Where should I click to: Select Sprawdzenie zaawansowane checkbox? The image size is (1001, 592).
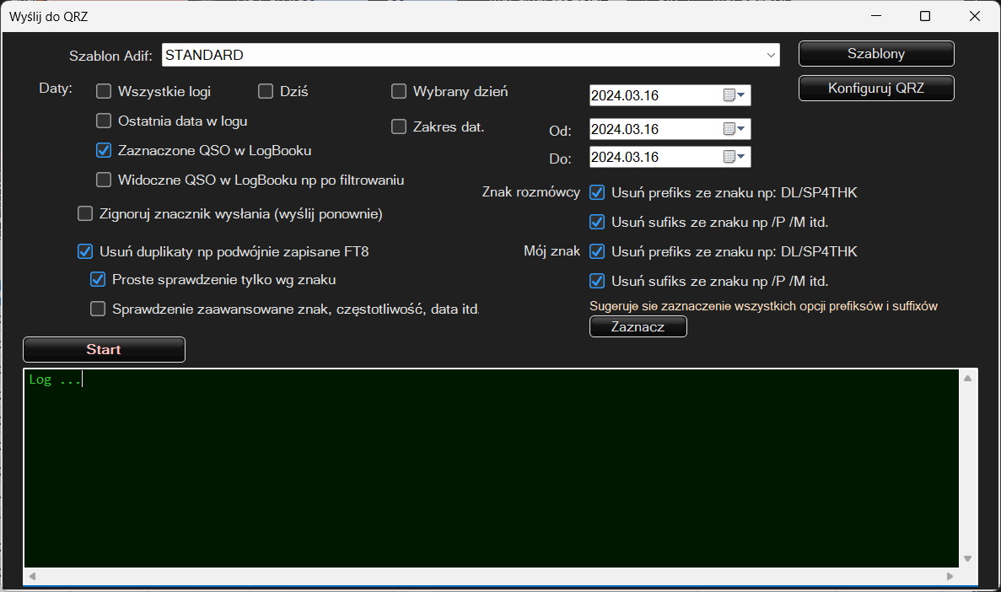(x=98, y=309)
